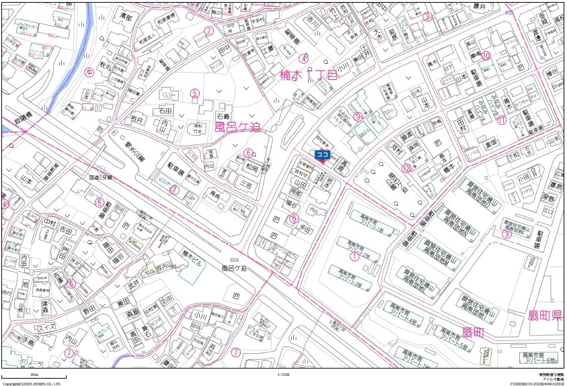Image resolution: width=567 pixels, height=386 pixels.
Task: Select the circled block number 9 marker
Action: 358,116
